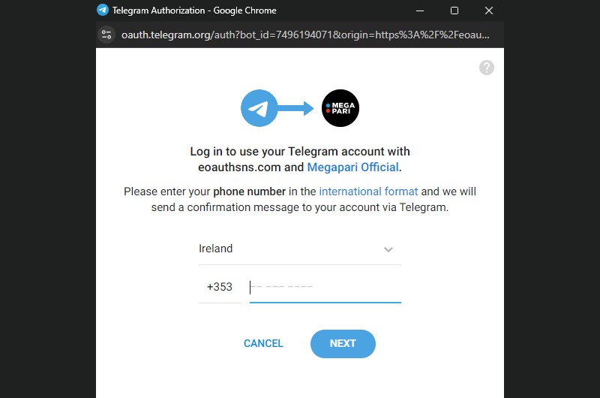Open site information icon in address bar
This screenshot has width=600, height=398.
[x=106, y=35]
